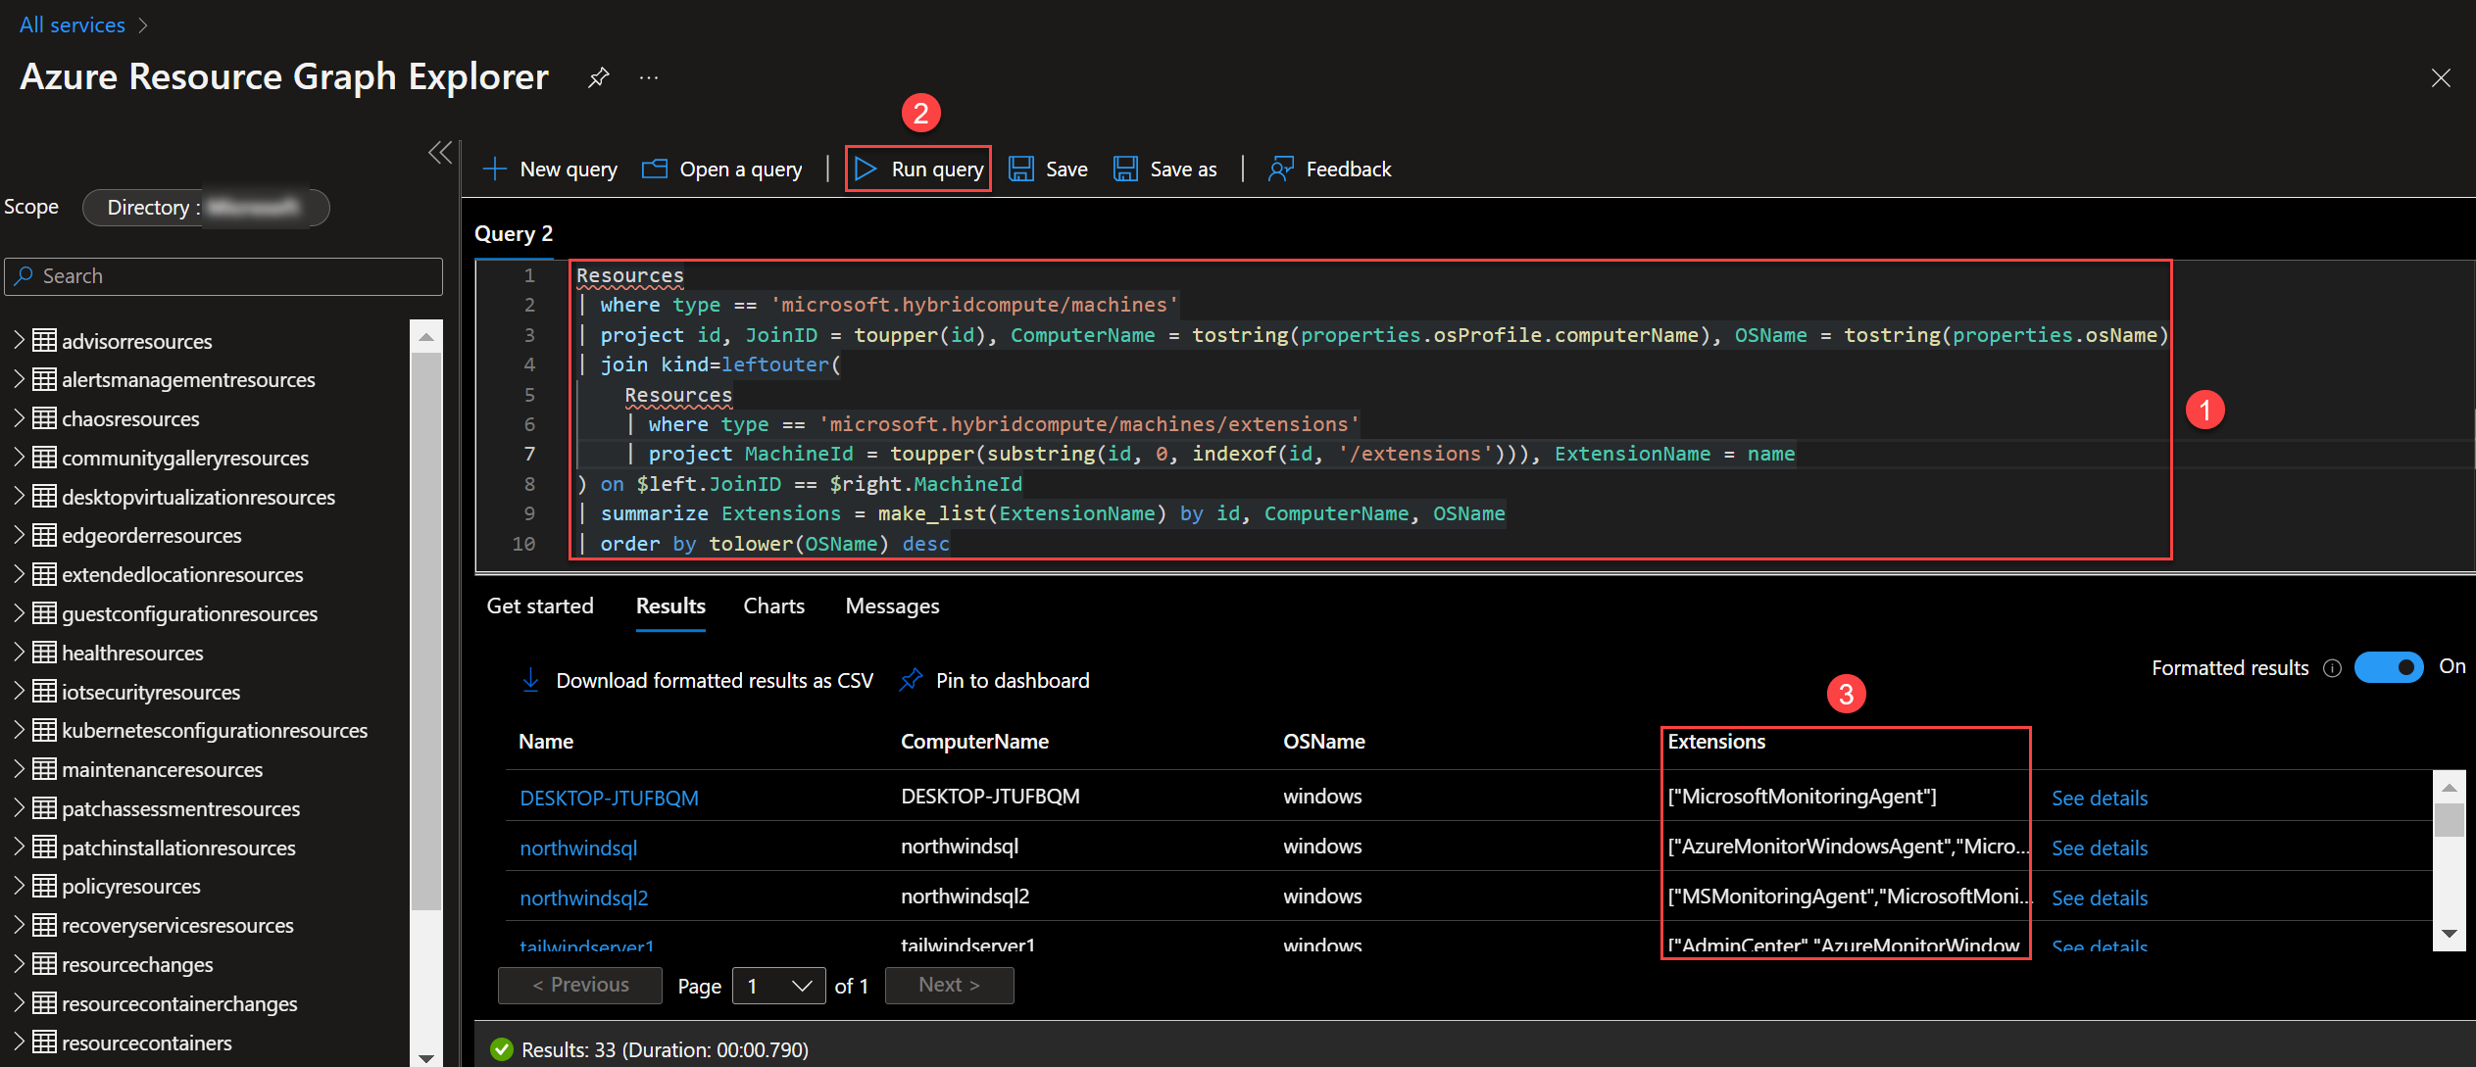Click the Run query play icon
Image resolution: width=2476 pixels, height=1067 pixels.
866,169
